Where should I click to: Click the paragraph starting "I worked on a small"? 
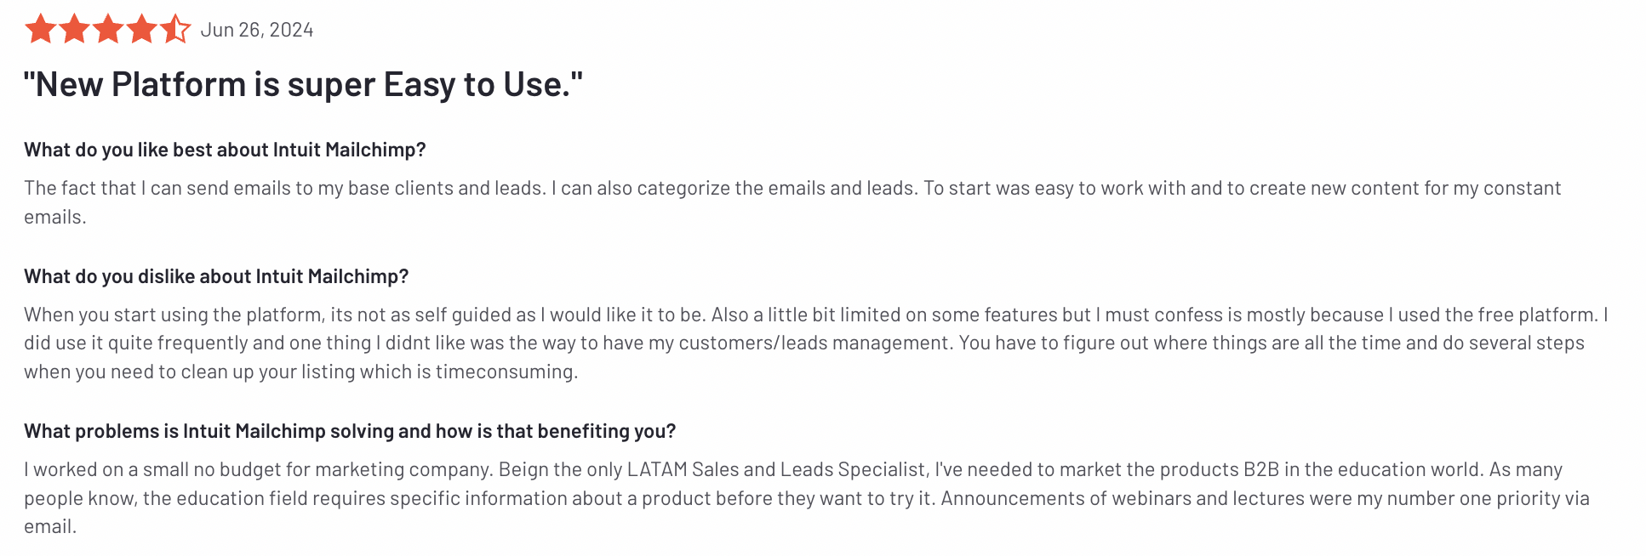click(807, 497)
